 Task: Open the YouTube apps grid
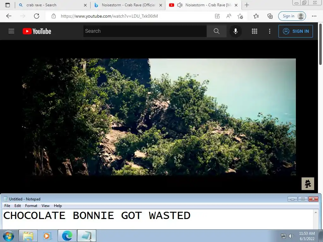click(255, 31)
